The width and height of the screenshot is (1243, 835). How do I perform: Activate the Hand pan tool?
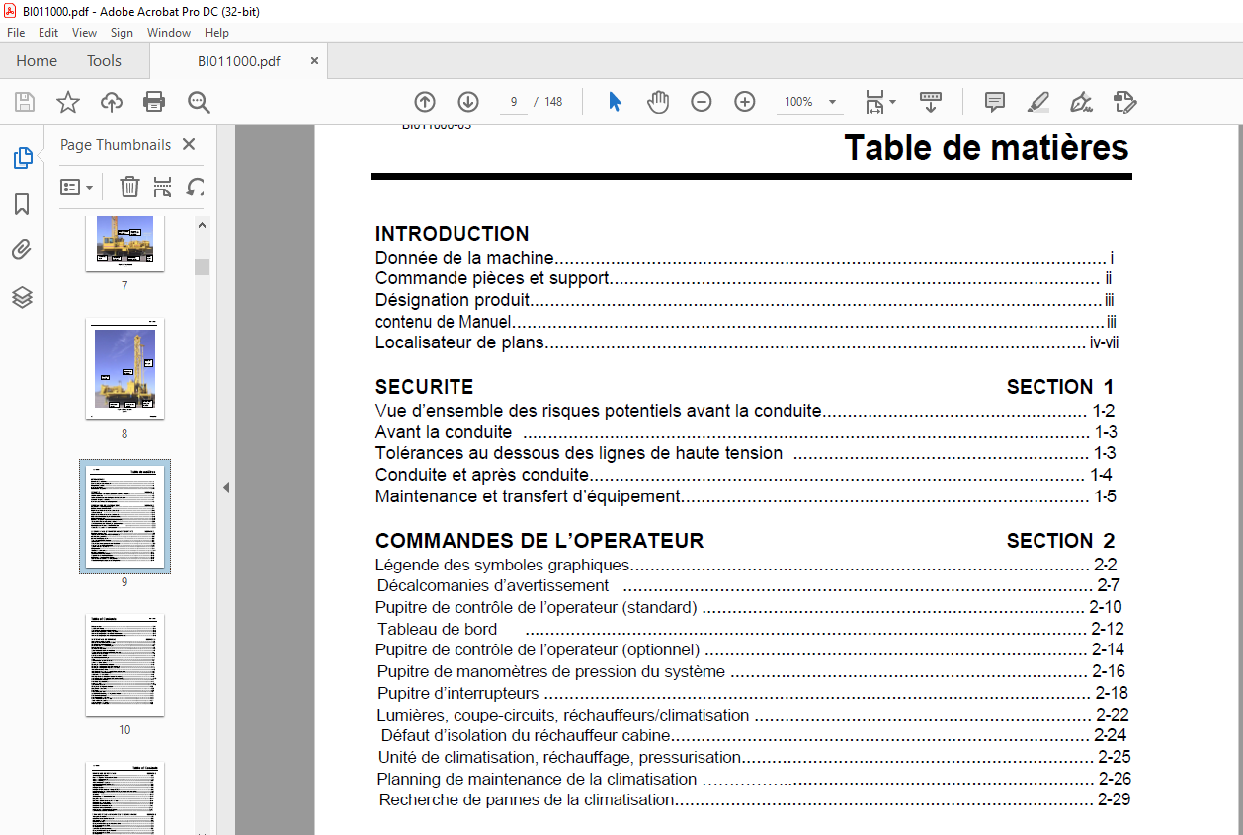[658, 102]
